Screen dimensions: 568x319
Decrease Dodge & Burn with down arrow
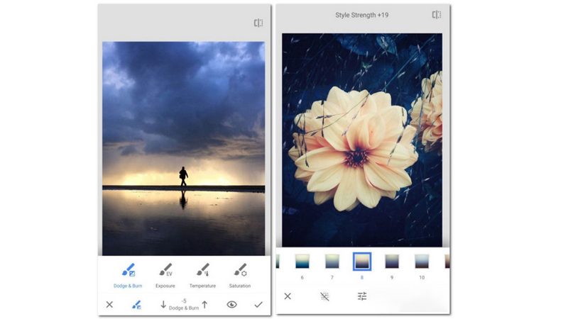coord(163,305)
